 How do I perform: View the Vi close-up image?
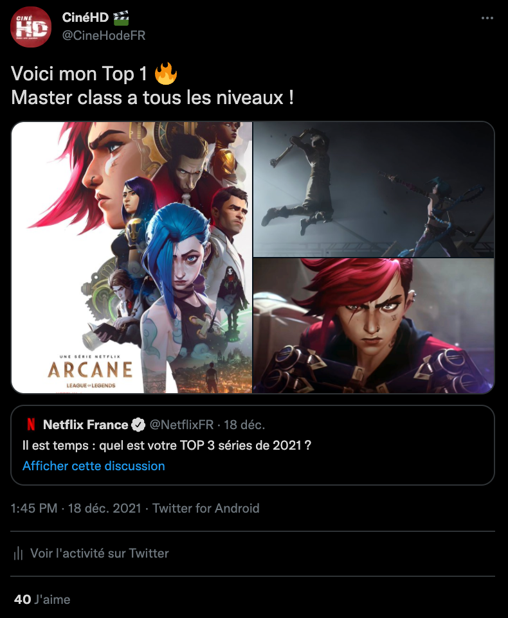click(x=374, y=326)
